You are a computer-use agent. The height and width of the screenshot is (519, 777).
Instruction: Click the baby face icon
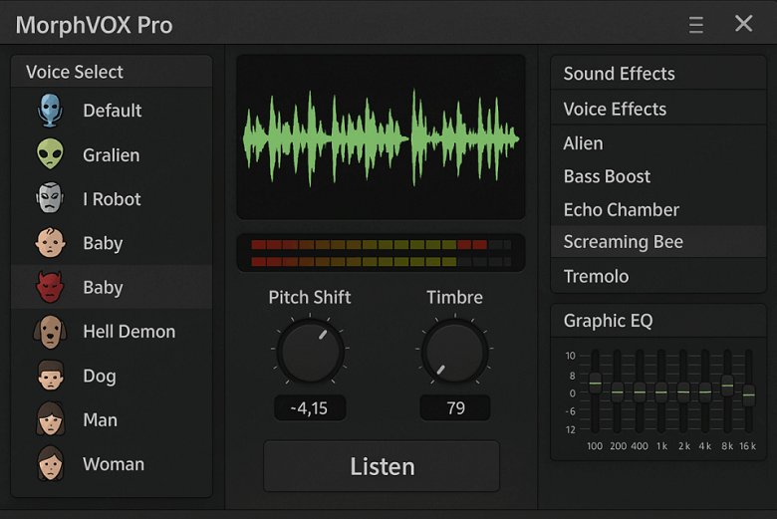click(50, 242)
